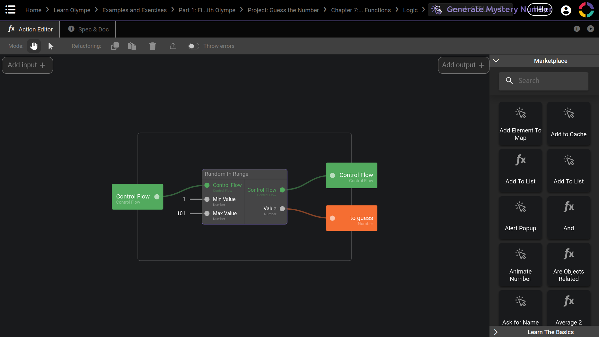Select the hand pan mode tool
599x337 pixels.
click(34, 46)
